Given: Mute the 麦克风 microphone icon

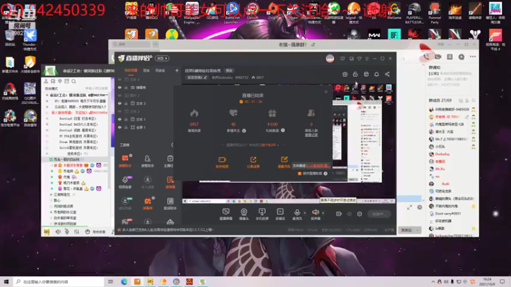Looking at the screenshot, I should tap(297, 212).
